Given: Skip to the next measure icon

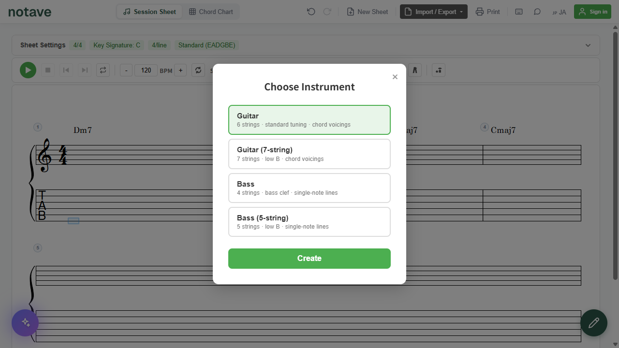Looking at the screenshot, I should tap(85, 70).
